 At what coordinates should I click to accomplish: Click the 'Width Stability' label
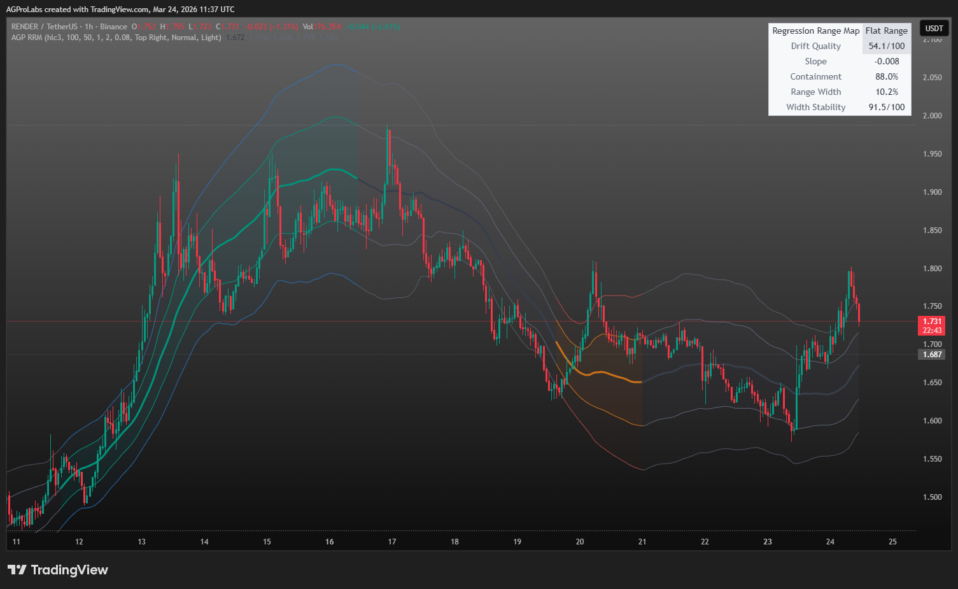815,107
